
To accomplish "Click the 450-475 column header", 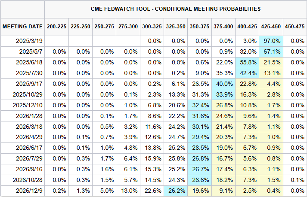I will [x=295, y=26].
